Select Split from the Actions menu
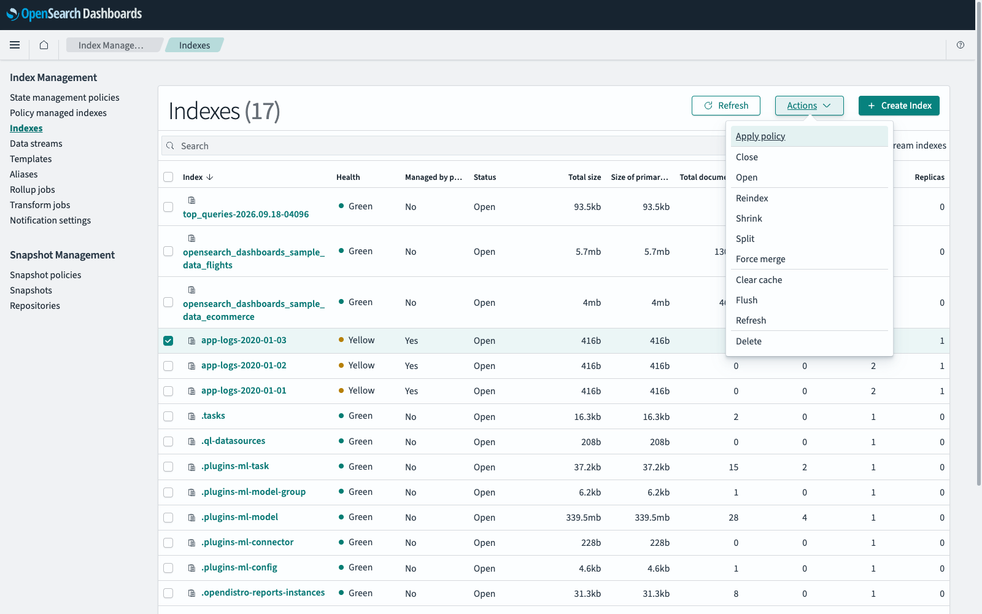982x614 pixels. (809, 239)
